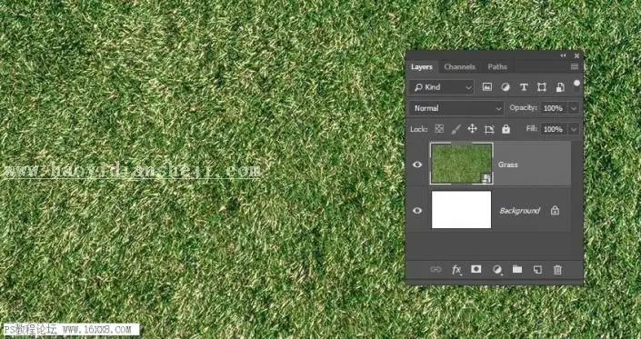Filter for type layers icon
Viewport: 641px width, 339px height.
pyautogui.click(x=524, y=87)
